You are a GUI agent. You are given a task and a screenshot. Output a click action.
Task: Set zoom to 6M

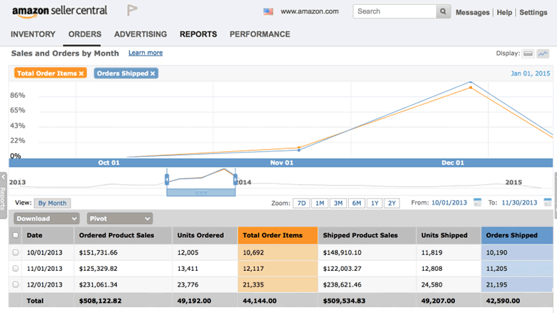(x=357, y=203)
